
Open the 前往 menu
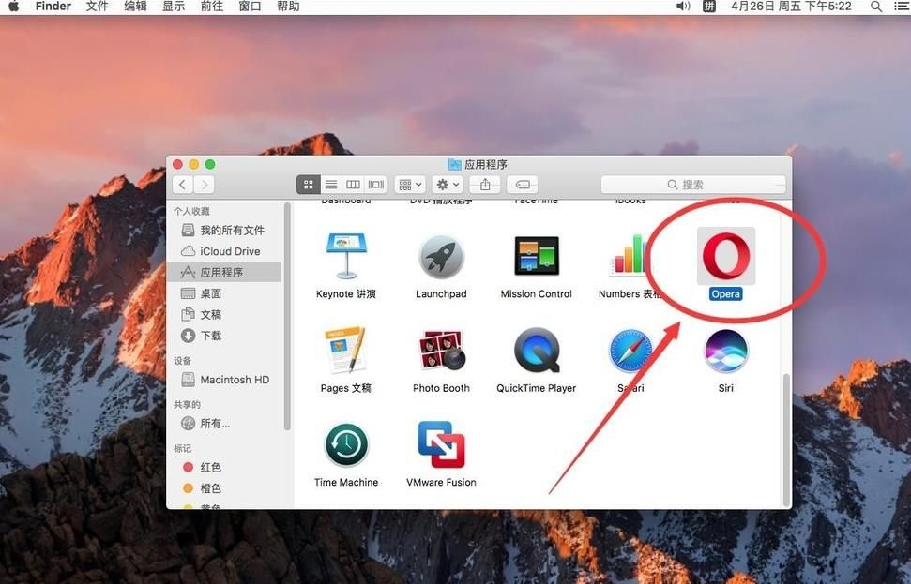point(211,7)
